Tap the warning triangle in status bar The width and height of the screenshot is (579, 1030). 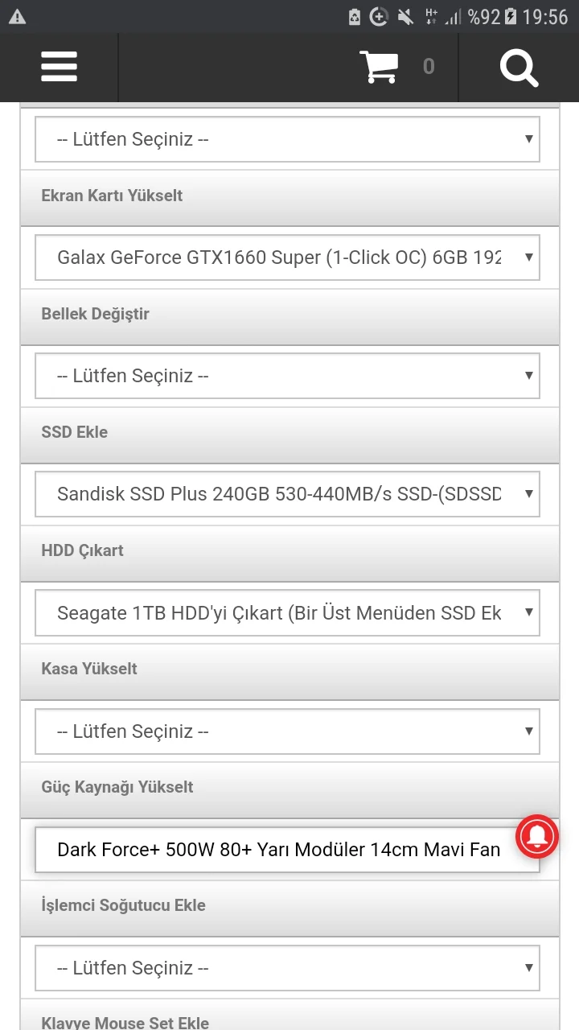[17, 17]
